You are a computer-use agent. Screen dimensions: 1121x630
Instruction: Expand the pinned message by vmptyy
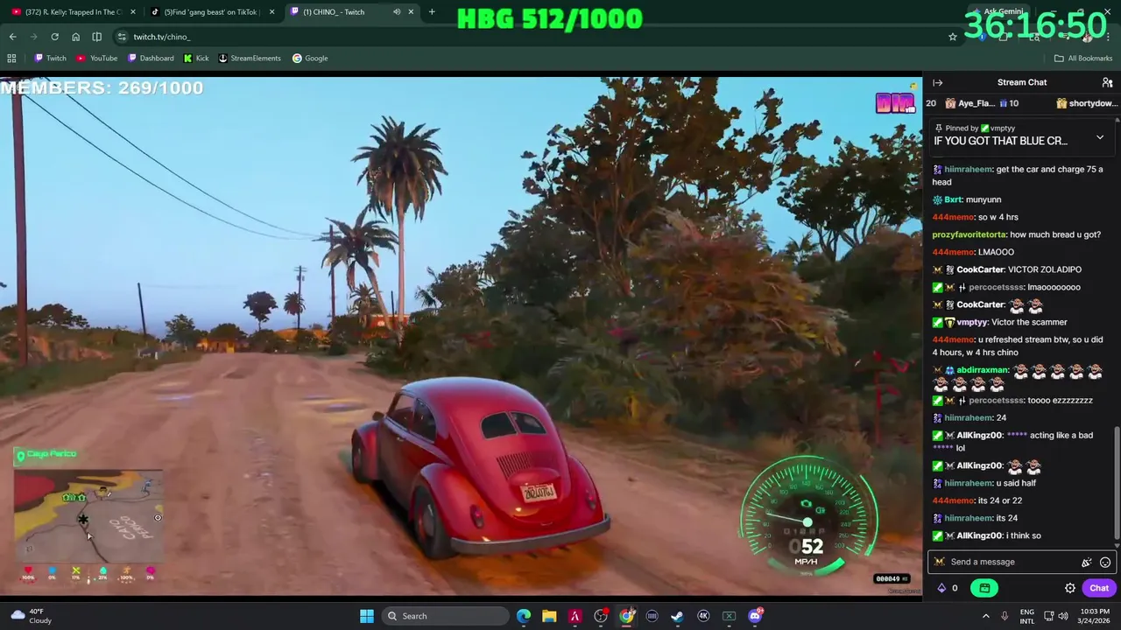coord(1100,137)
